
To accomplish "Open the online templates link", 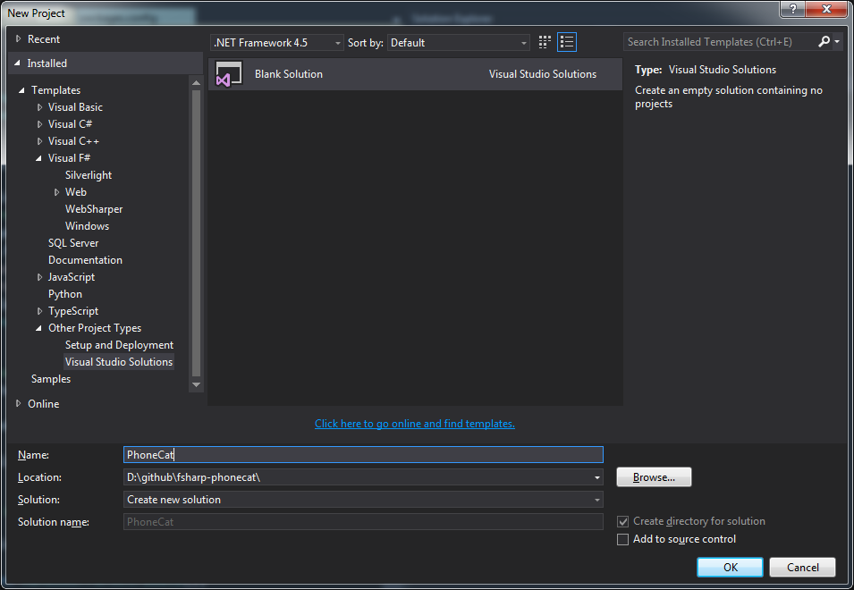I will pyautogui.click(x=414, y=424).
